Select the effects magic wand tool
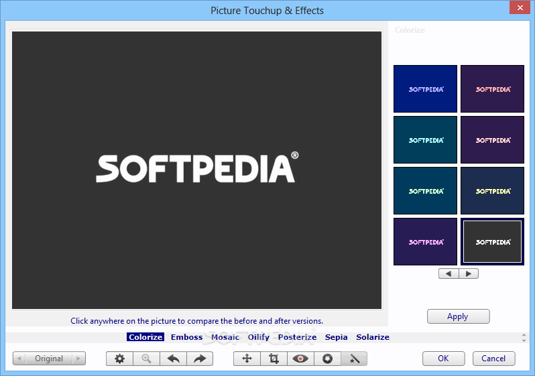The height and width of the screenshot is (376, 535). point(354,359)
